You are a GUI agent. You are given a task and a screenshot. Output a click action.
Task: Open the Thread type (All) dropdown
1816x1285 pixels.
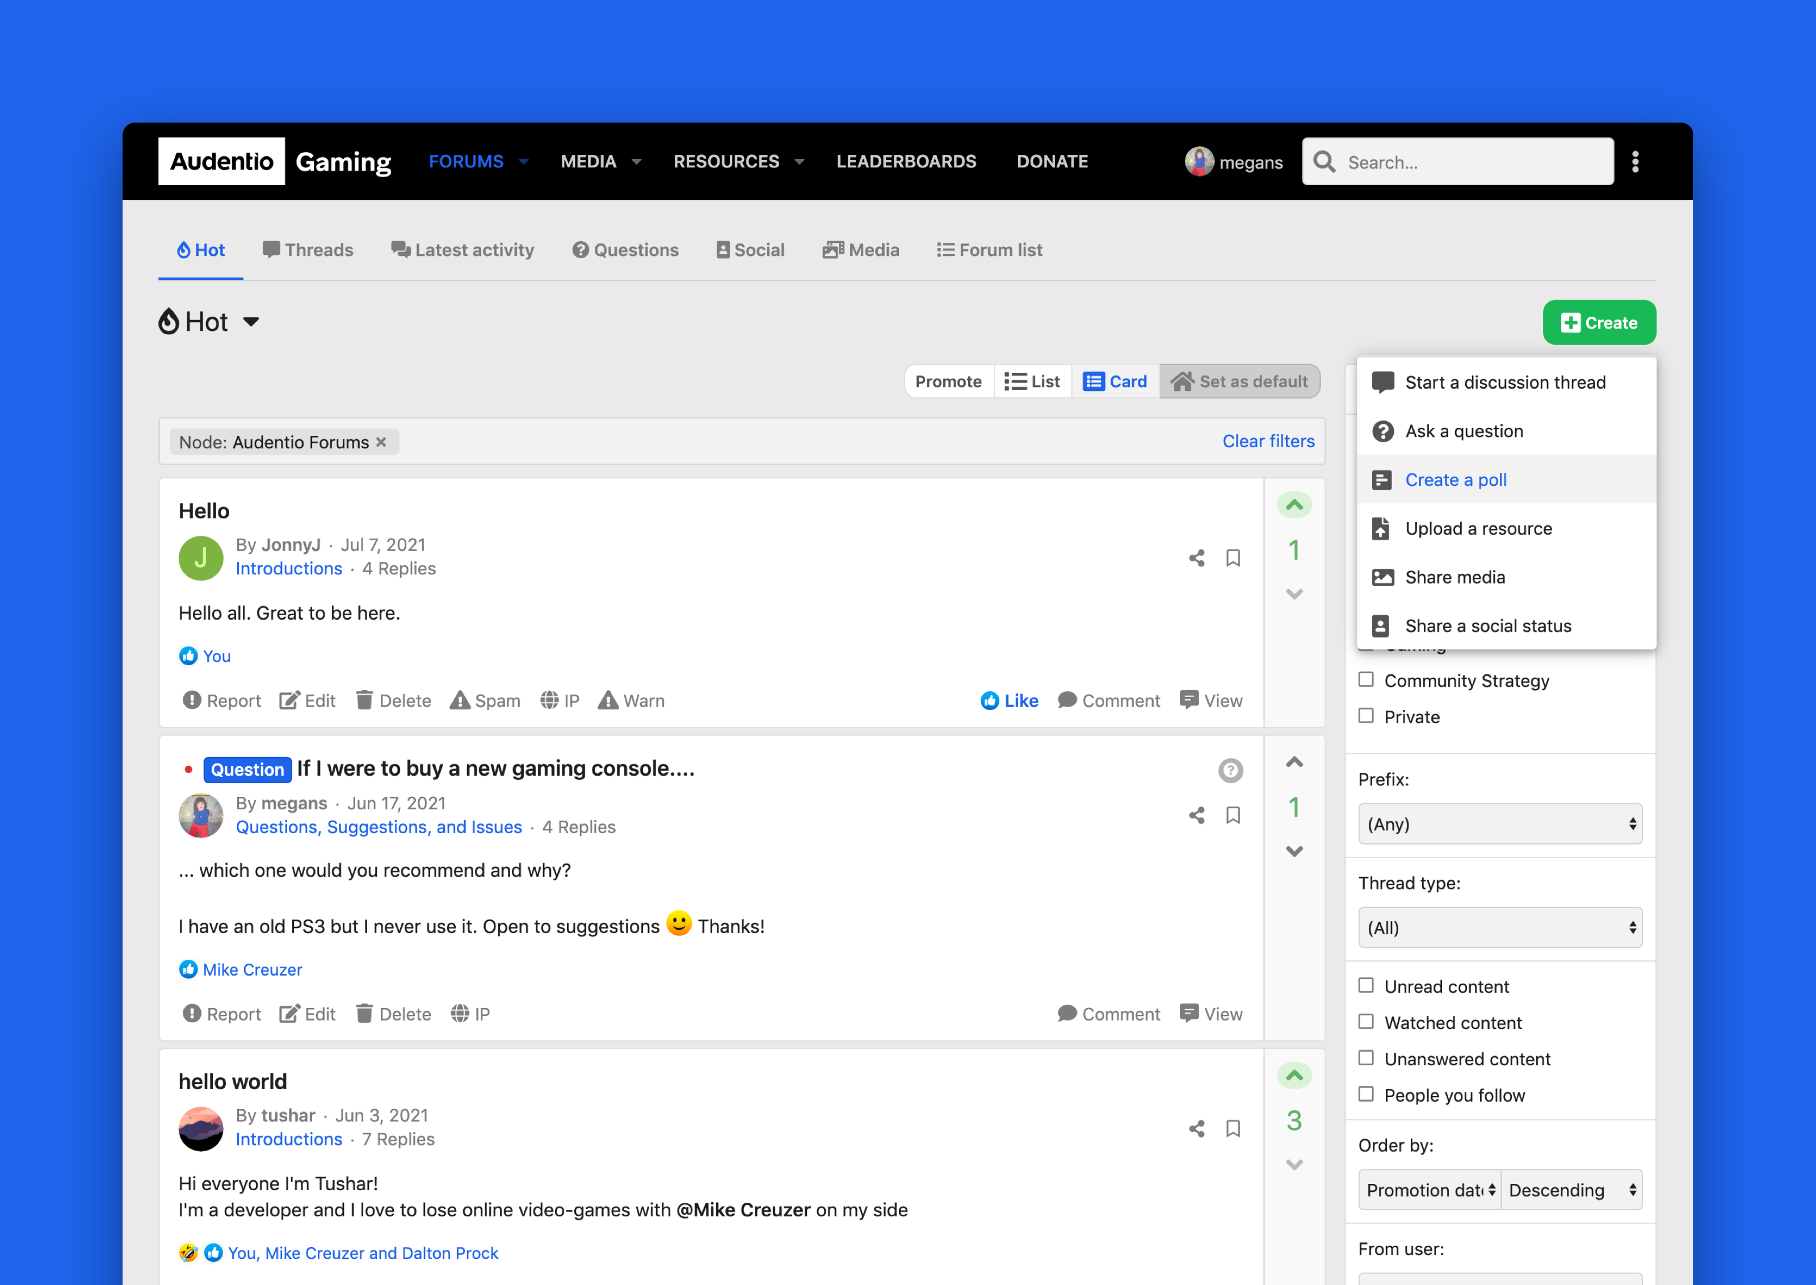tap(1500, 927)
